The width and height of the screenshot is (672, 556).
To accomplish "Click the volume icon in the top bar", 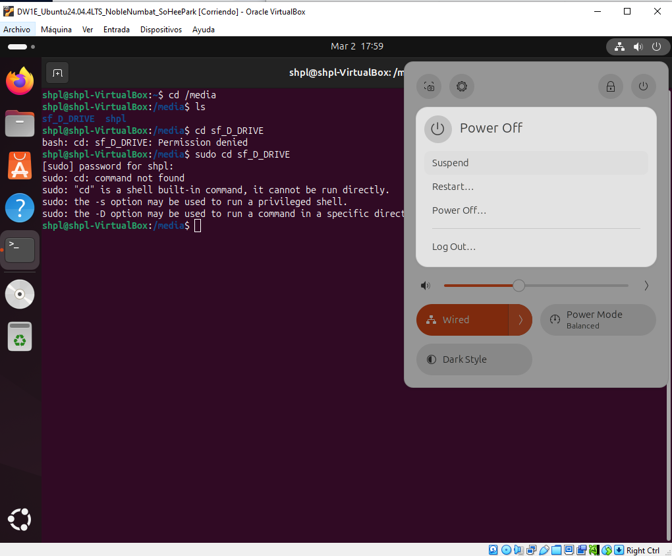I will click(638, 47).
